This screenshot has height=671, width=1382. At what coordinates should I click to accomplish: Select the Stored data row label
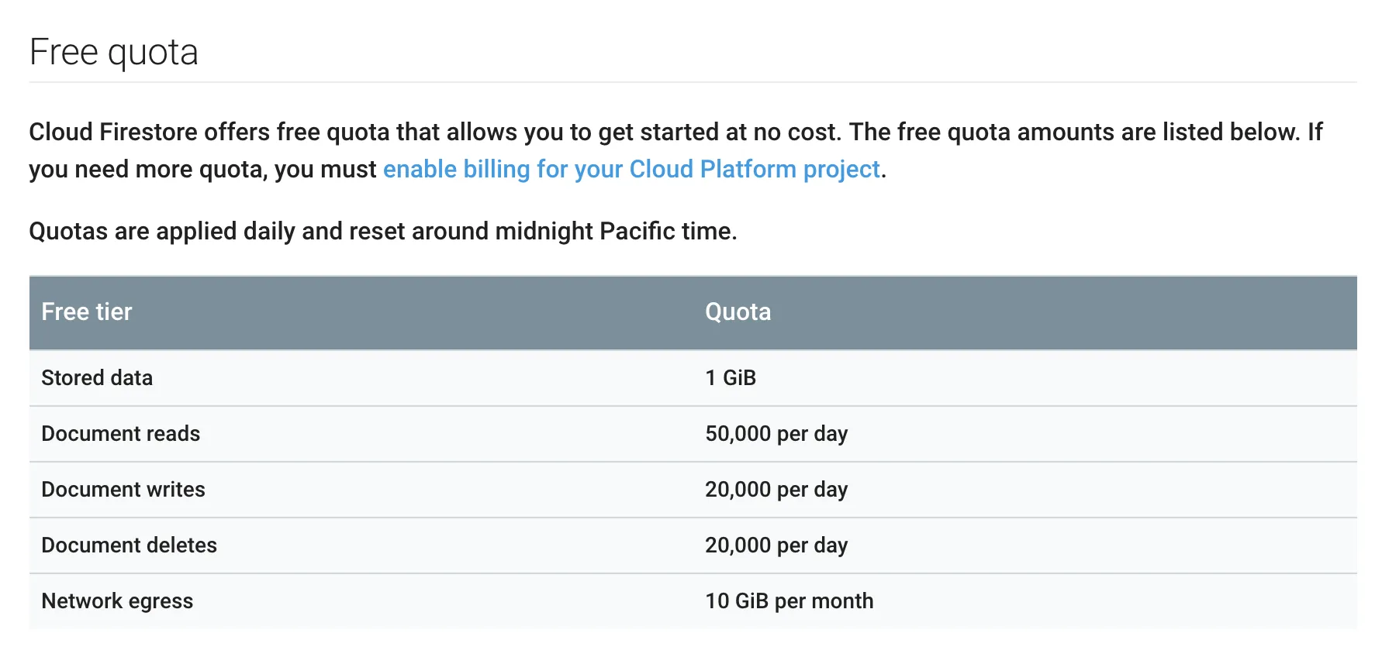point(97,378)
